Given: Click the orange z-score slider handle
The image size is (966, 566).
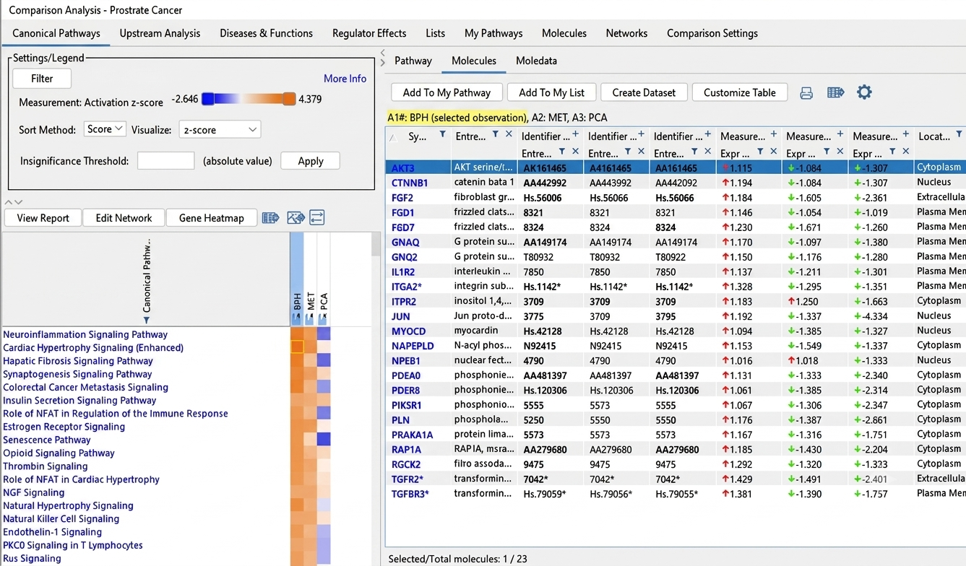Looking at the screenshot, I should [x=290, y=99].
